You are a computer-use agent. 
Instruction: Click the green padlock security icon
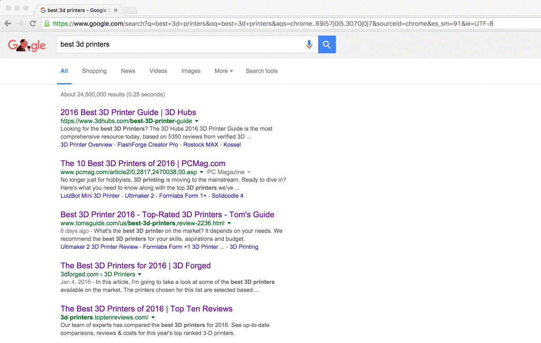[x=47, y=24]
